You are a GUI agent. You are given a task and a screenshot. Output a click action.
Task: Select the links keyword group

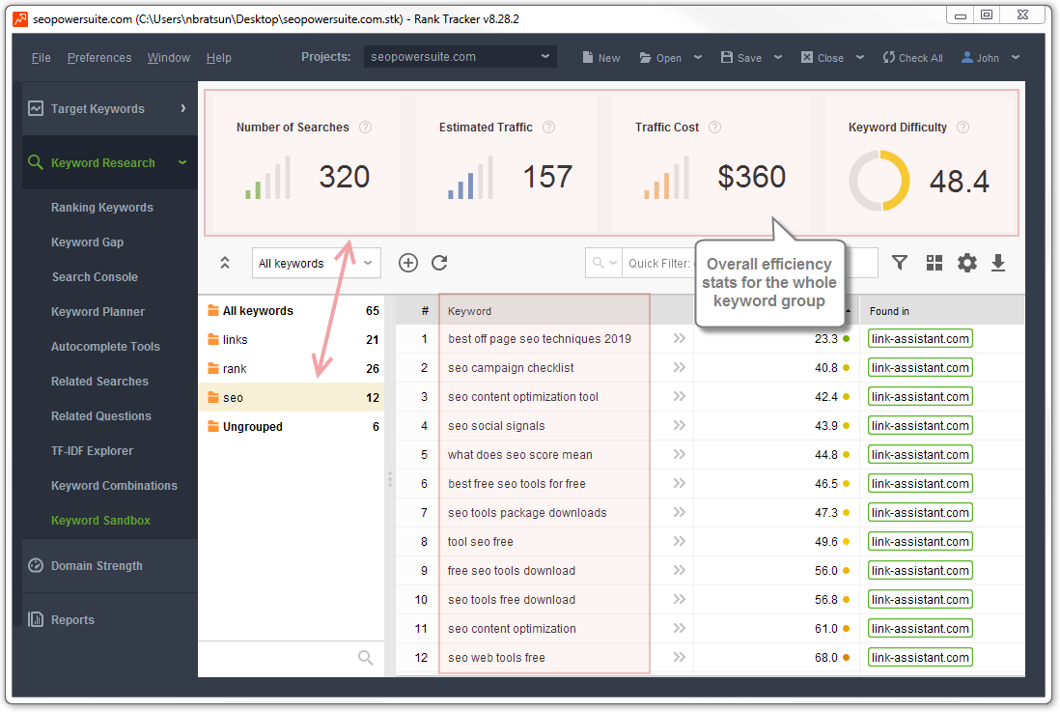[293, 340]
